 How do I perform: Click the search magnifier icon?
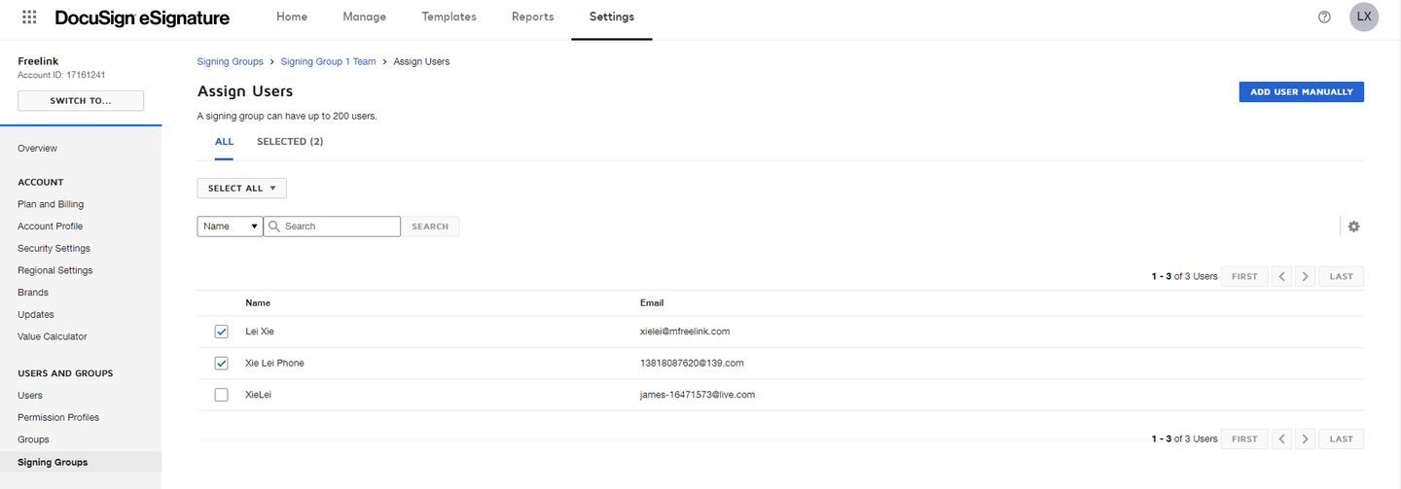(x=274, y=227)
